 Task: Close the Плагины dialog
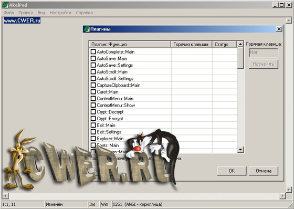279,29
